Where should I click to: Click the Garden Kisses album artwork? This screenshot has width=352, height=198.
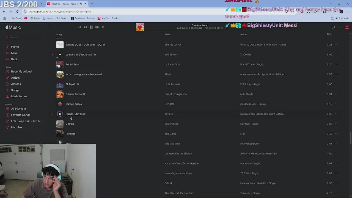click(x=60, y=104)
